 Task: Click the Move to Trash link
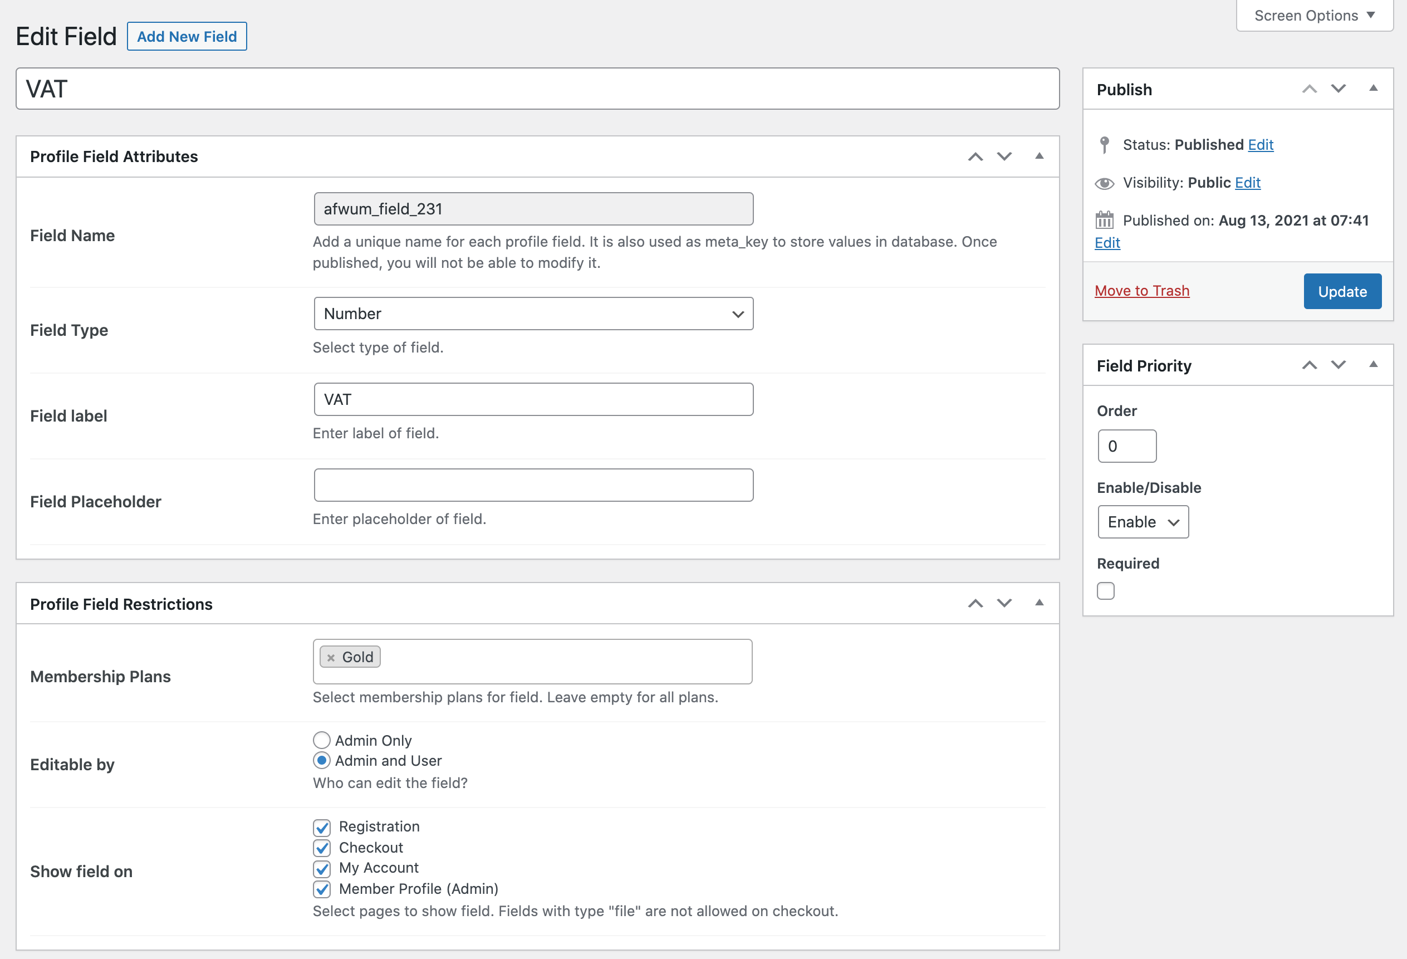pyautogui.click(x=1142, y=291)
